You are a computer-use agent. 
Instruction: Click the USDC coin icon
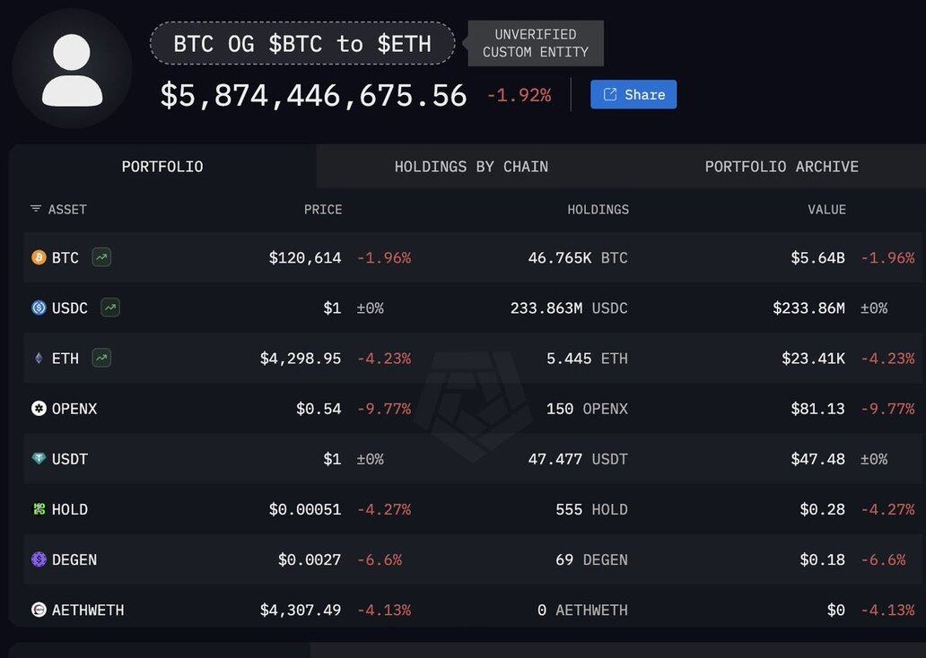39,308
